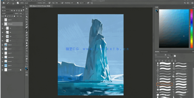Select the Healing Brush tool
The width and height of the screenshot is (194, 98).
pyautogui.click(x=27, y=27)
